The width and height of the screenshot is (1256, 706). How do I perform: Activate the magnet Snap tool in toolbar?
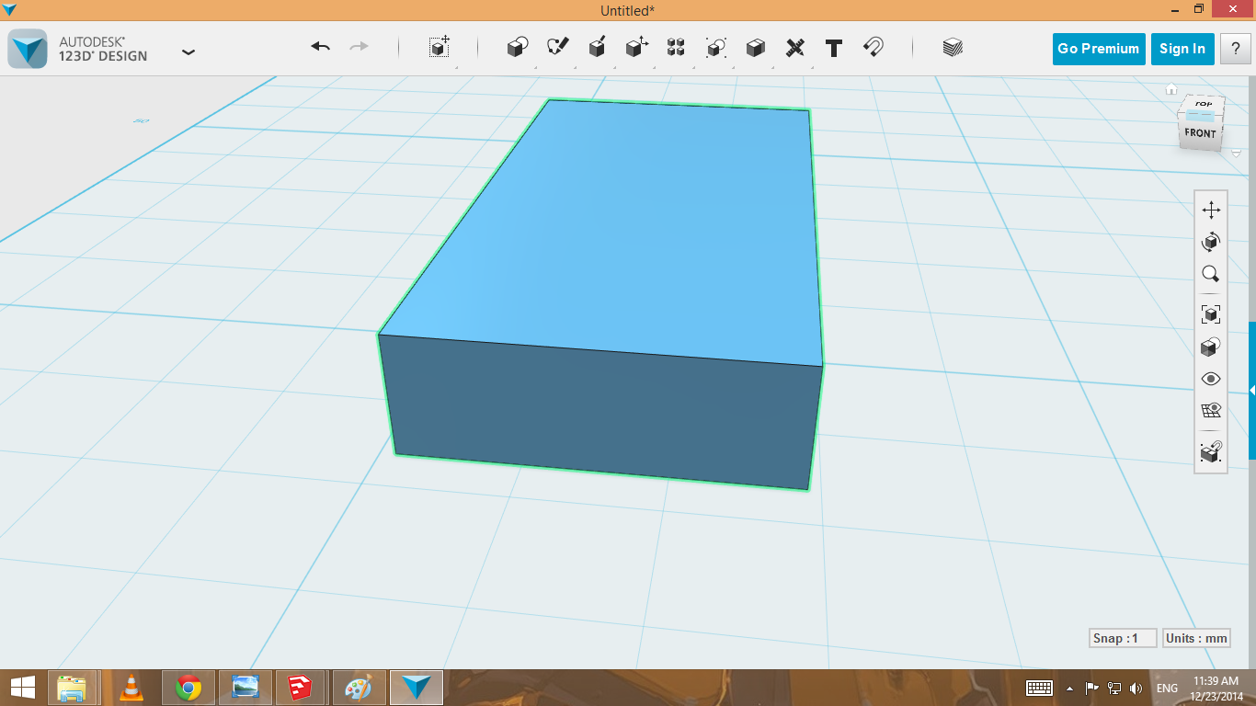tap(873, 48)
